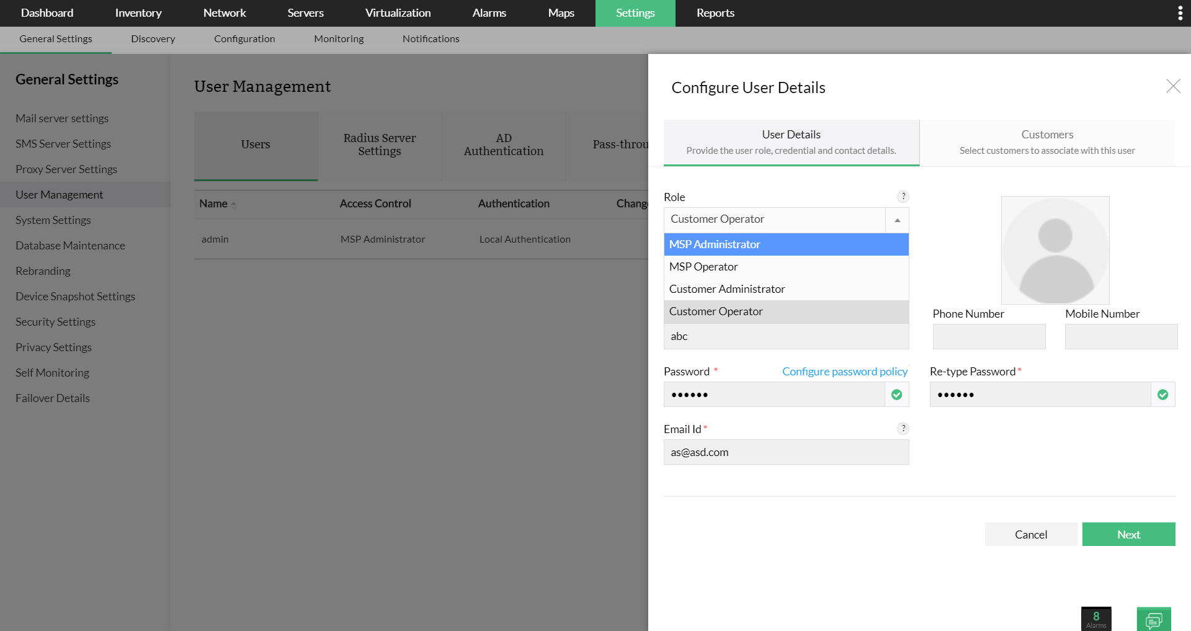Open the Reports menu
The height and width of the screenshot is (631, 1191).
tap(715, 13)
